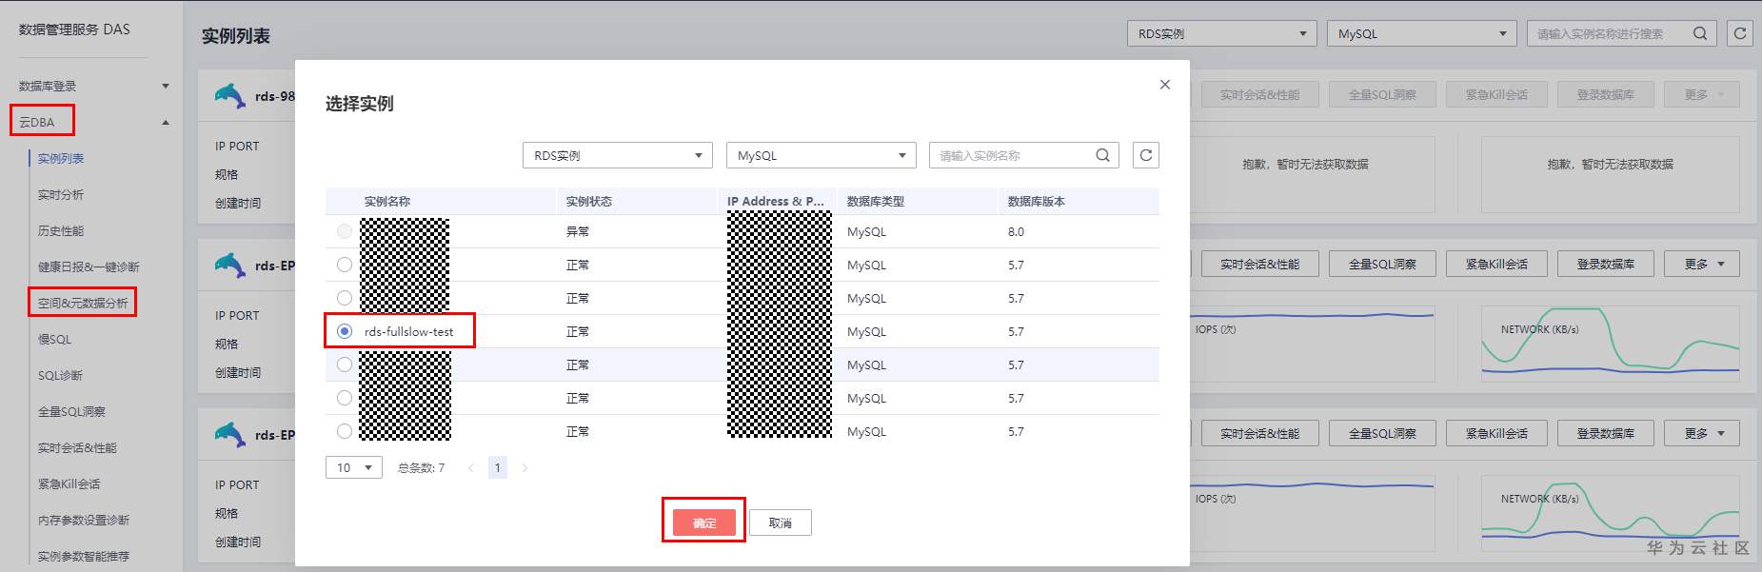Confirm selection with the 确定 button
The width and height of the screenshot is (1762, 572).
[704, 523]
